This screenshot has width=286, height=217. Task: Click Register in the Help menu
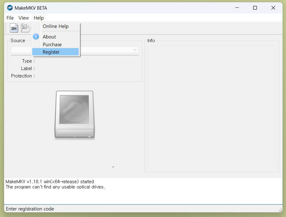pos(56,52)
